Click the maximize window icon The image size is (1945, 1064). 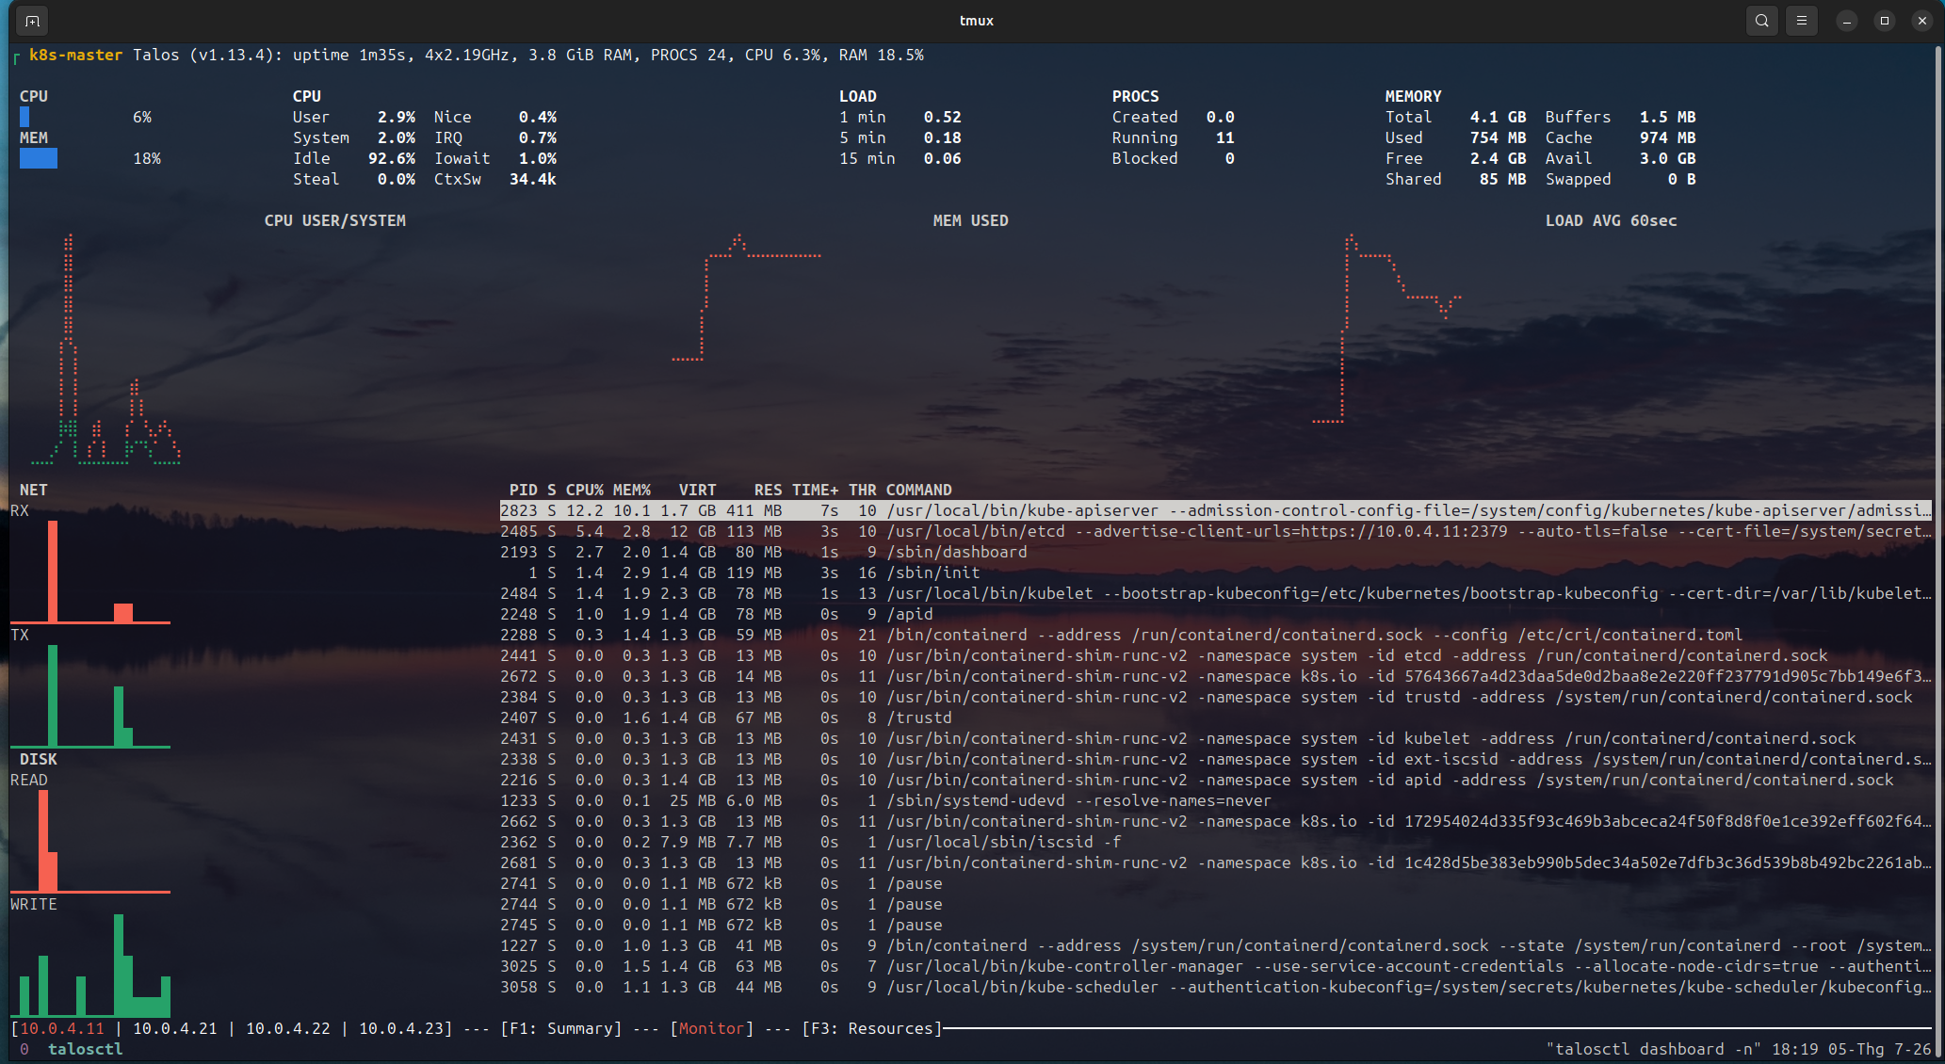[x=1885, y=21]
